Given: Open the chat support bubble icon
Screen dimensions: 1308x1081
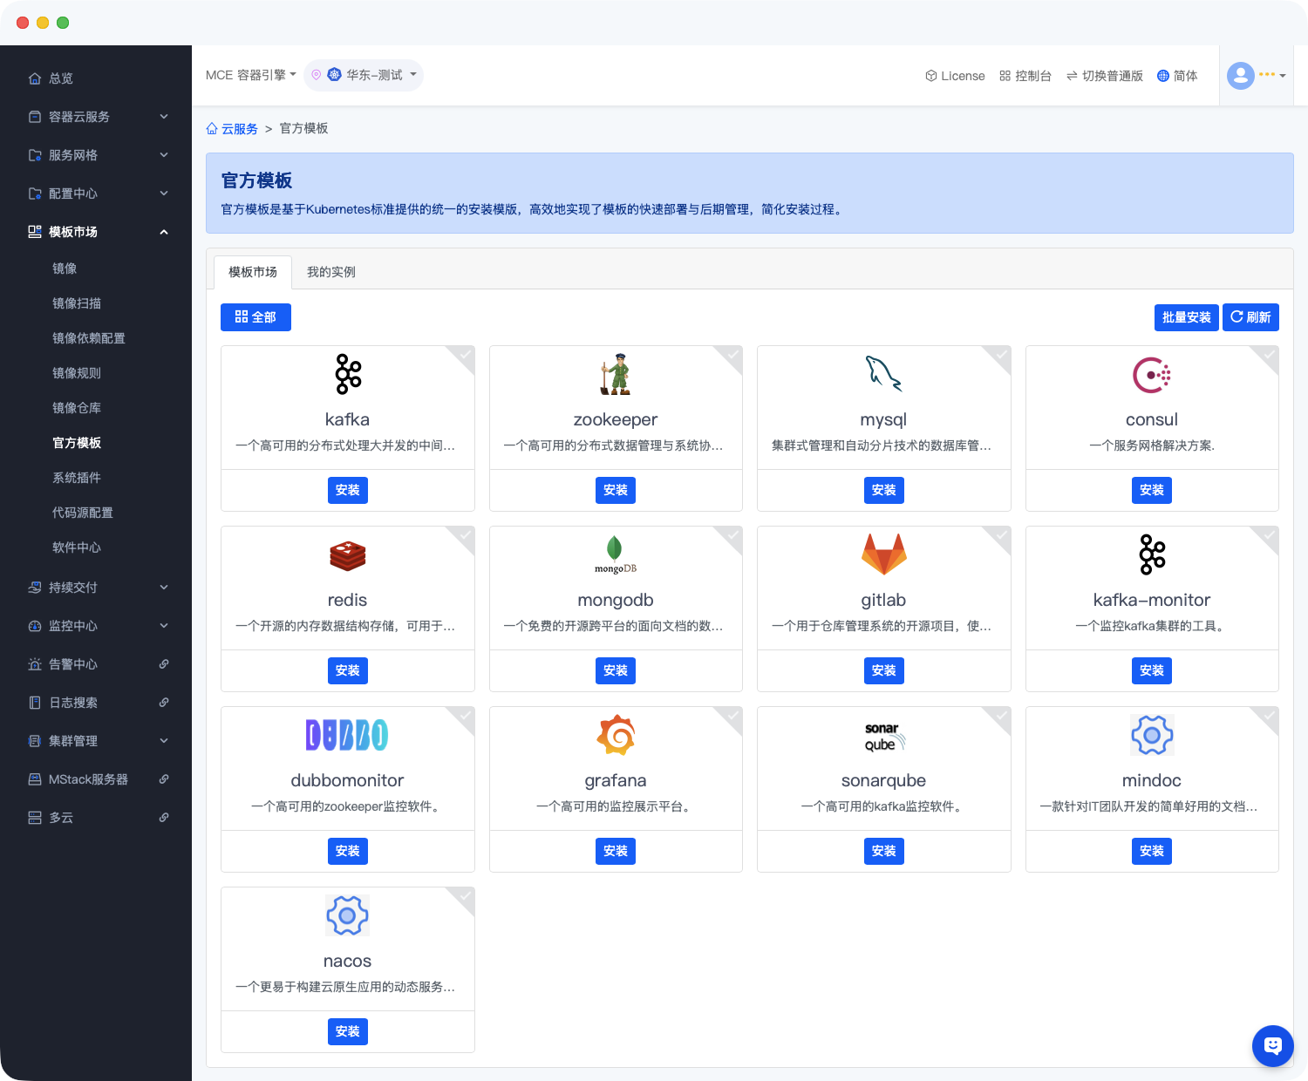Looking at the screenshot, I should pyautogui.click(x=1272, y=1045).
